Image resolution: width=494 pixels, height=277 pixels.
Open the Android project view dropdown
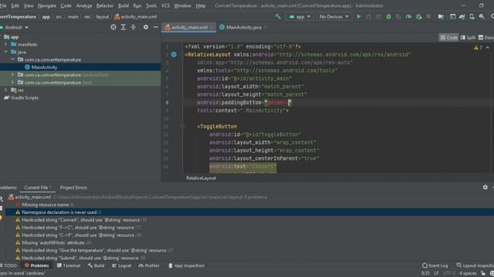(x=15, y=28)
